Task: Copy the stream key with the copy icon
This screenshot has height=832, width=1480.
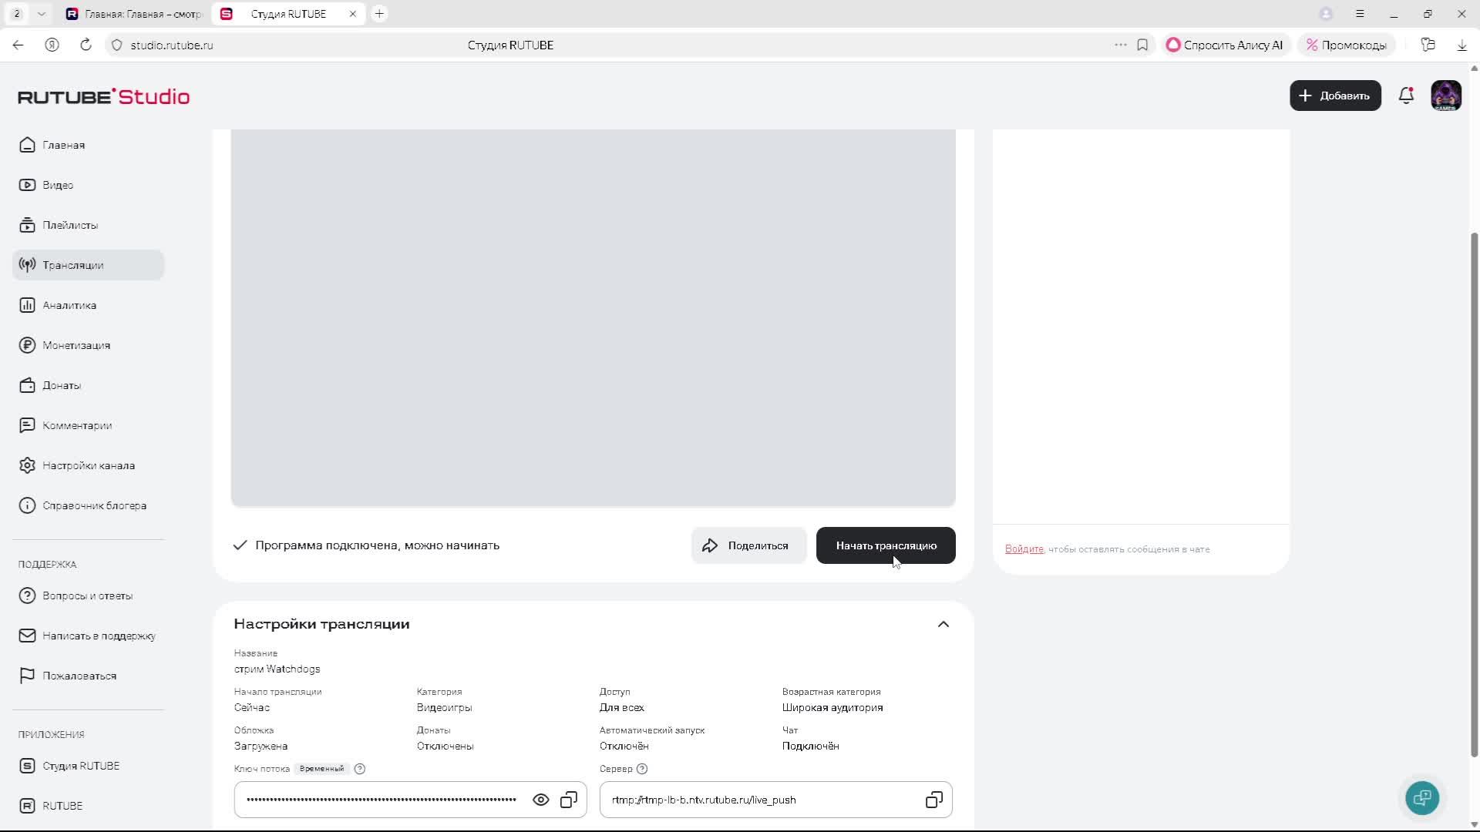Action: (x=569, y=800)
